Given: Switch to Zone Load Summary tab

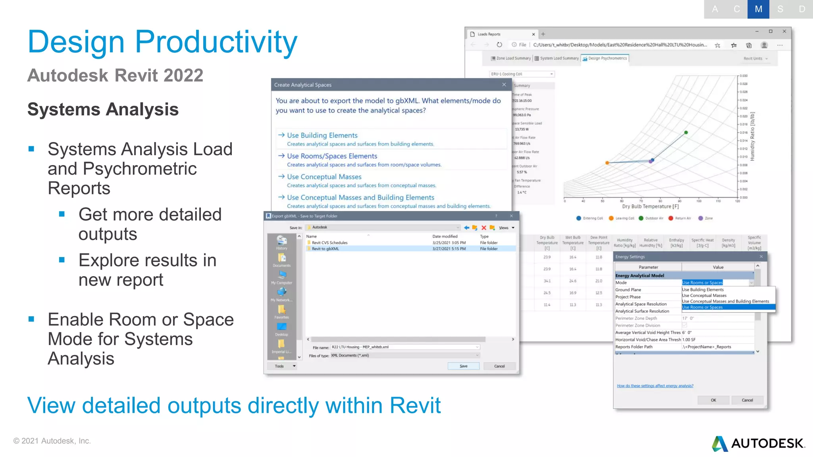Looking at the screenshot, I should pyautogui.click(x=511, y=58).
